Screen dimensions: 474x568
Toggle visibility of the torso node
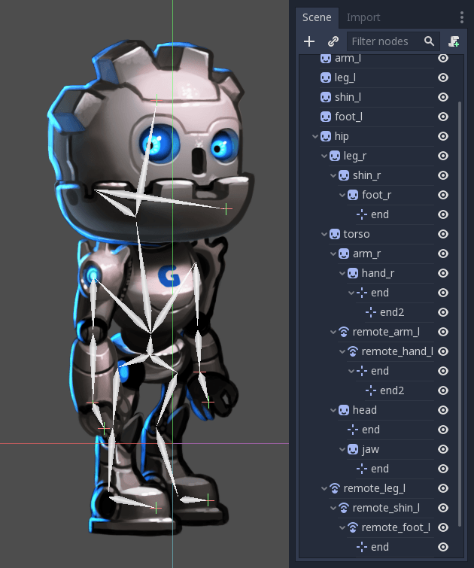click(443, 234)
